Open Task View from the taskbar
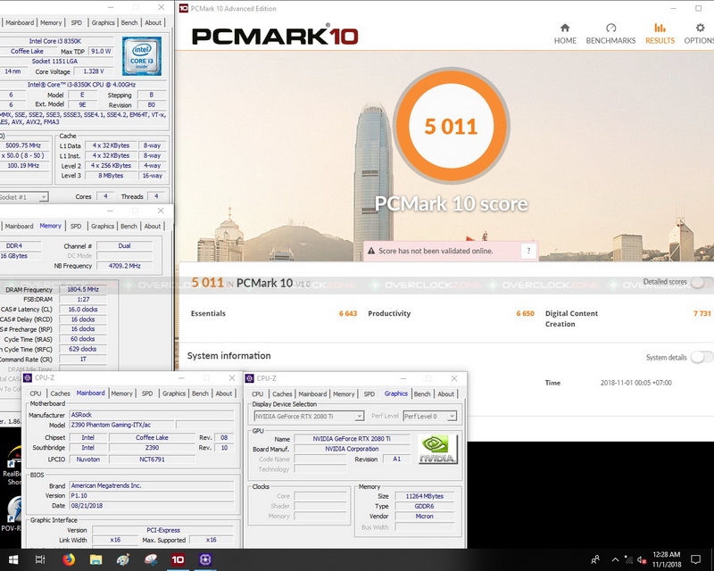 [40, 559]
